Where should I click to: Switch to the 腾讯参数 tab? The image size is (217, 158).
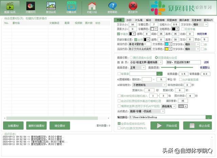(184, 20)
